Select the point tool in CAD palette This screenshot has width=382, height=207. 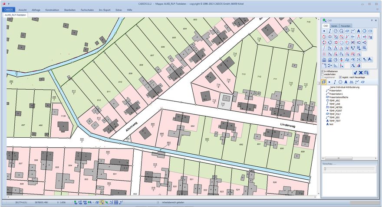tap(324, 31)
